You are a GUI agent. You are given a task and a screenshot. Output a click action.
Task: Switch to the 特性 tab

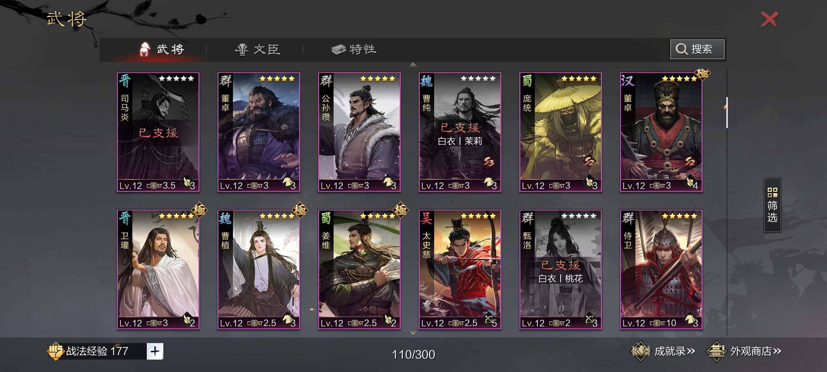coord(354,50)
